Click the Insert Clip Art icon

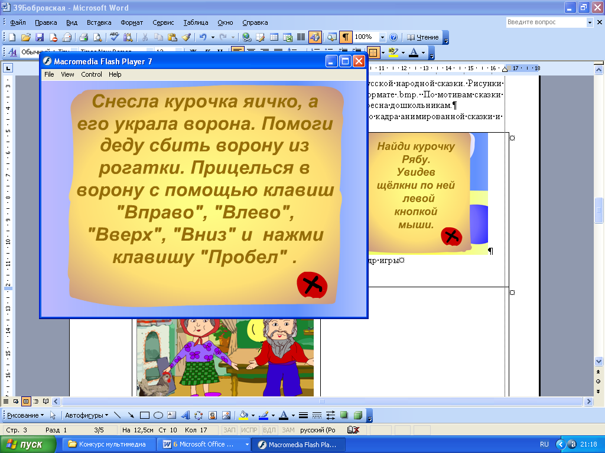coord(213,415)
